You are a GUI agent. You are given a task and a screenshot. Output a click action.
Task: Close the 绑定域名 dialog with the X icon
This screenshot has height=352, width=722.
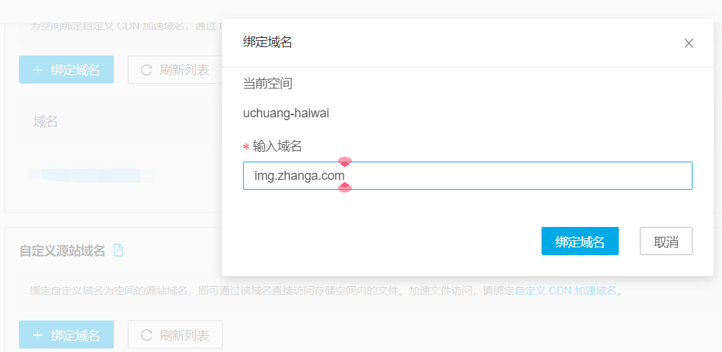click(x=689, y=44)
